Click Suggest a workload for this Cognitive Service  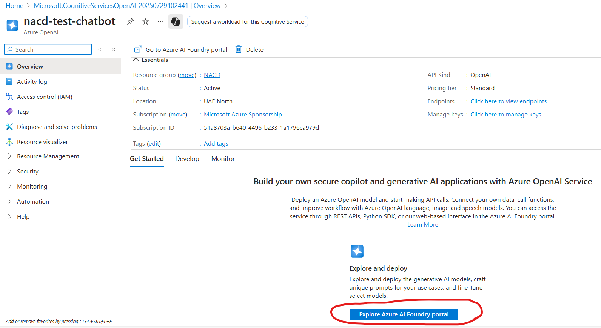tap(247, 22)
